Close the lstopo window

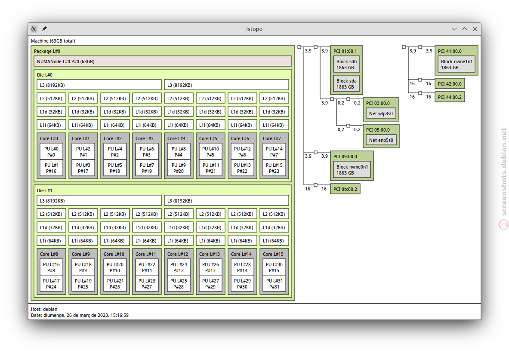(x=475, y=29)
